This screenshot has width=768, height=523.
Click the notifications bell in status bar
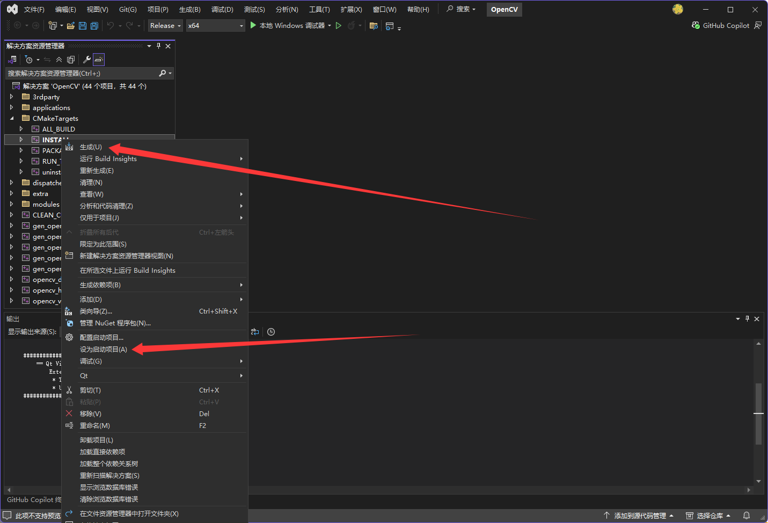(746, 515)
